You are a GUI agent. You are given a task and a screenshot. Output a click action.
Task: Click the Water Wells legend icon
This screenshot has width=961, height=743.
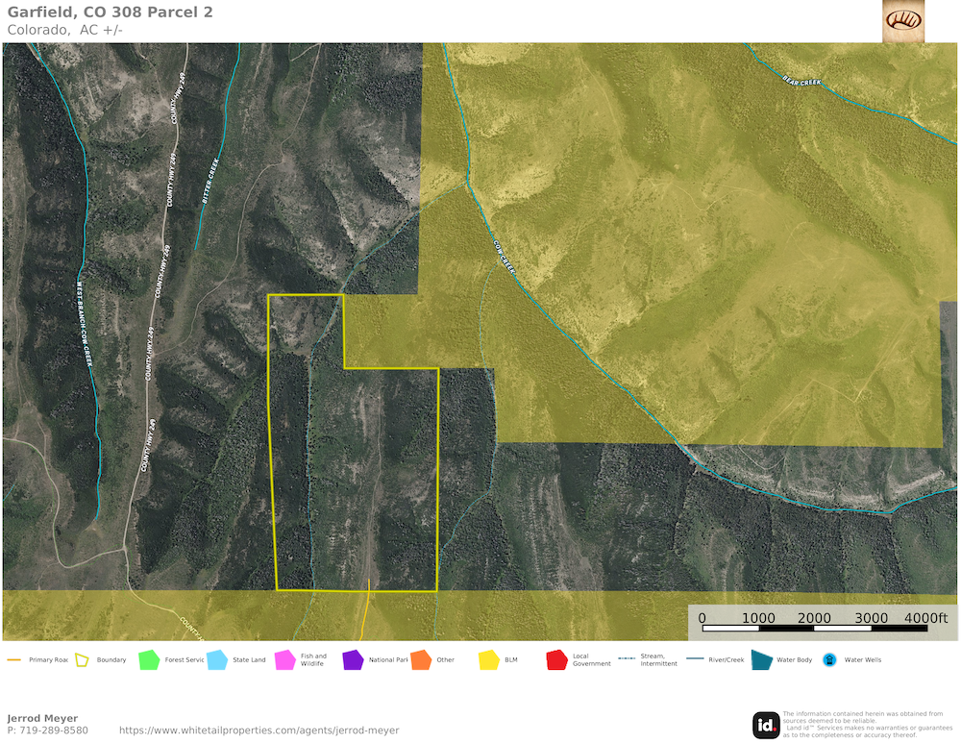[828, 660]
